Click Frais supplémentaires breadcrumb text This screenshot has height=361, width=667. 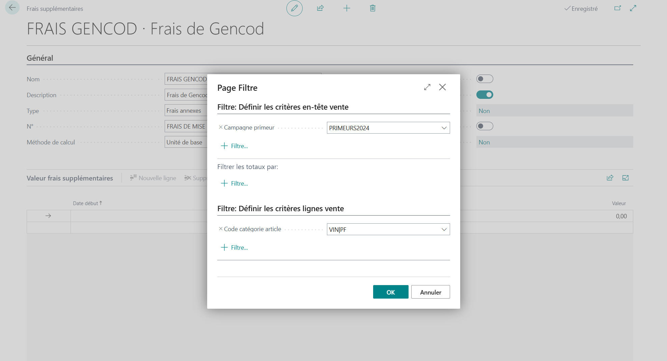pos(55,8)
